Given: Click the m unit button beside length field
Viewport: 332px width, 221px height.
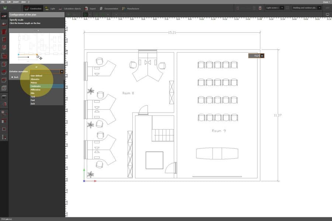Looking at the screenshot, I should (262, 56).
